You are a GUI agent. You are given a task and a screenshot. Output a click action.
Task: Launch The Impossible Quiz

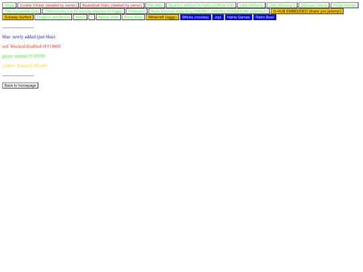click(22, 11)
